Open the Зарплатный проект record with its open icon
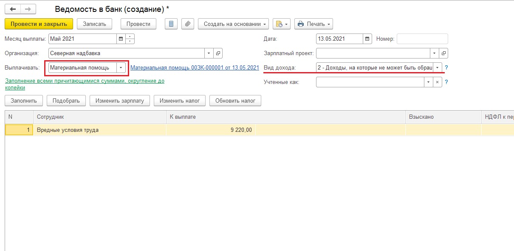Screen dimensions: 514x251 pyautogui.click(x=444, y=53)
